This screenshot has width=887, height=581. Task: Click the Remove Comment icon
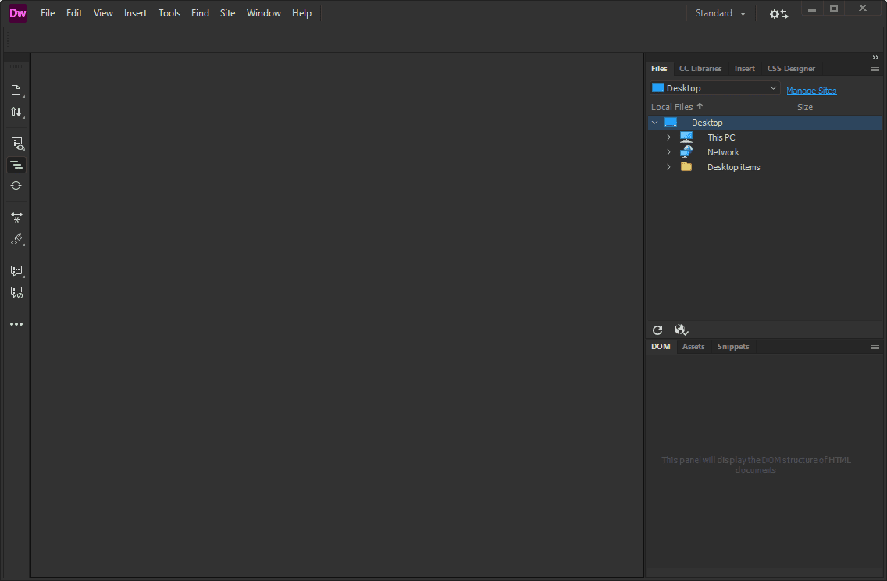(16, 293)
